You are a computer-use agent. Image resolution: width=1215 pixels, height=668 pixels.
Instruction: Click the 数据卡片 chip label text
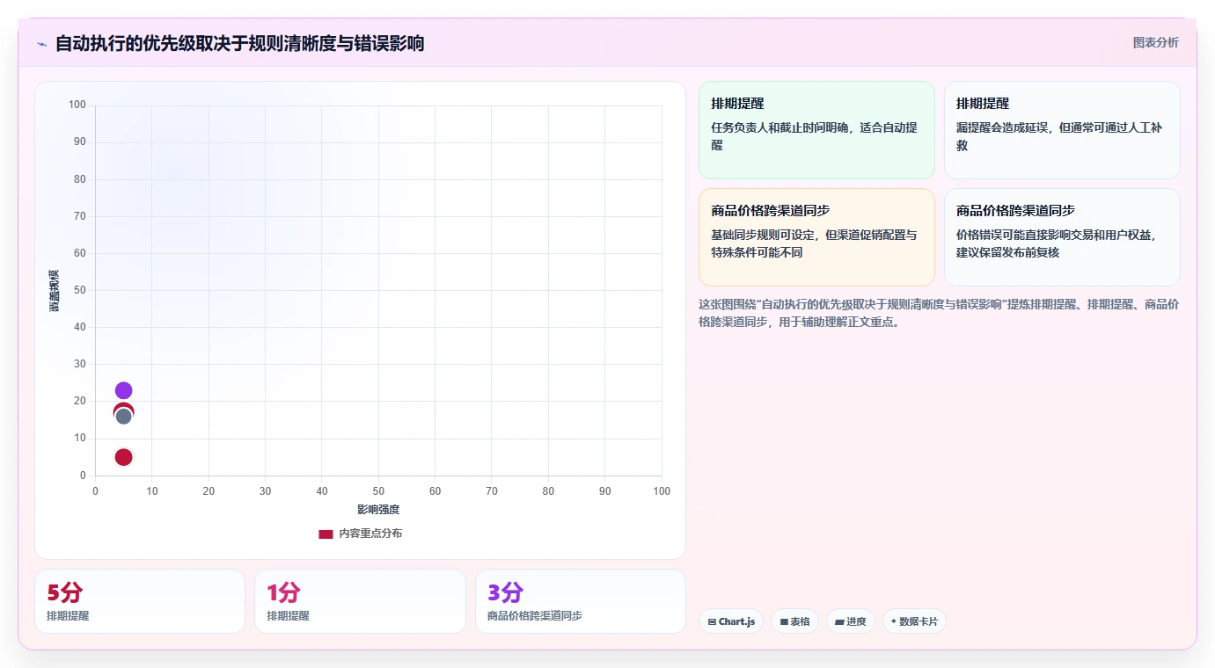[919, 621]
